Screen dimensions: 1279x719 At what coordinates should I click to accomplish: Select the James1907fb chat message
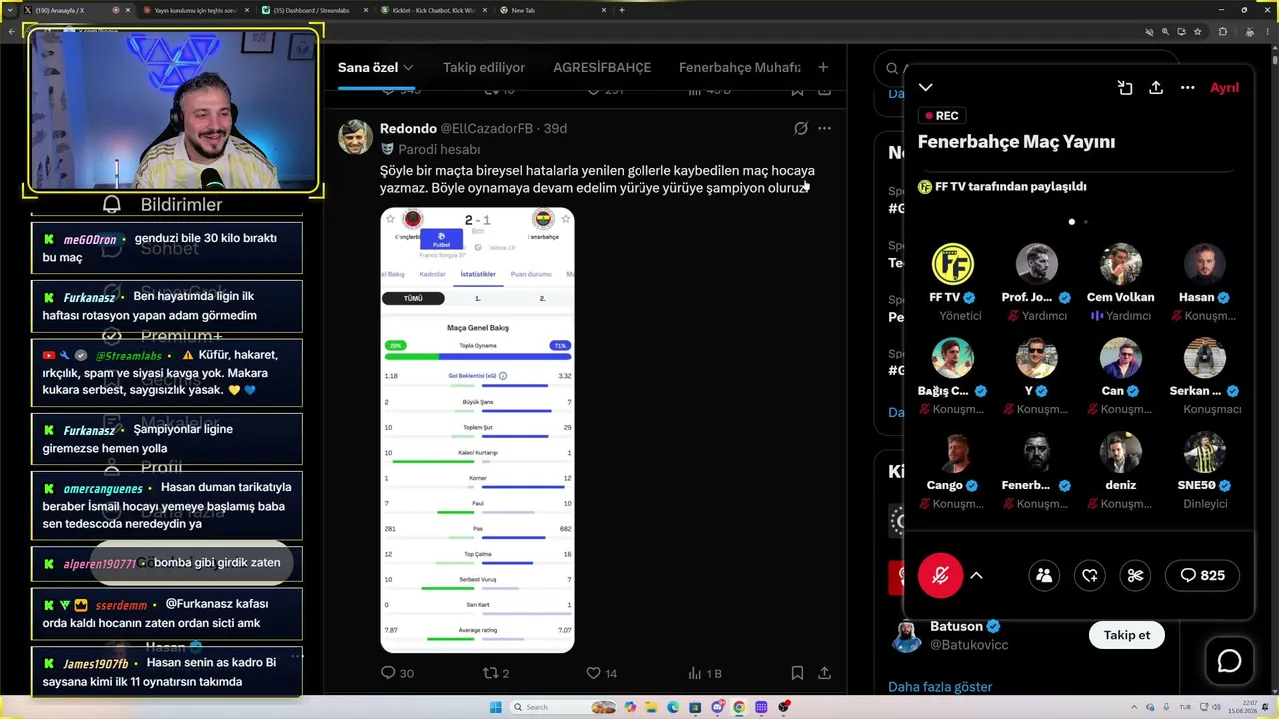coord(167,672)
